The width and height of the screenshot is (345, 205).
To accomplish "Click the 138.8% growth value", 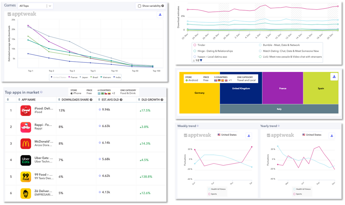I will (146, 177).
